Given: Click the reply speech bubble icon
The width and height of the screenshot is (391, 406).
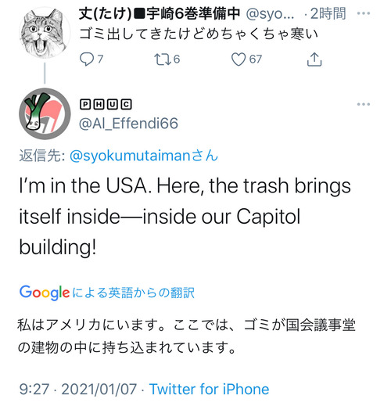Looking at the screenshot, I should pos(87,59).
